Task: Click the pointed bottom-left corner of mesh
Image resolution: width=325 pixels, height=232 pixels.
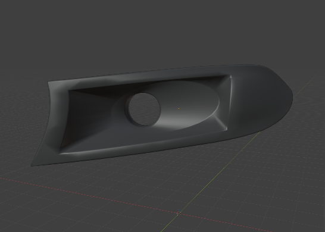Action: coord(32,165)
